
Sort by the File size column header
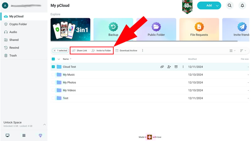point(245,59)
